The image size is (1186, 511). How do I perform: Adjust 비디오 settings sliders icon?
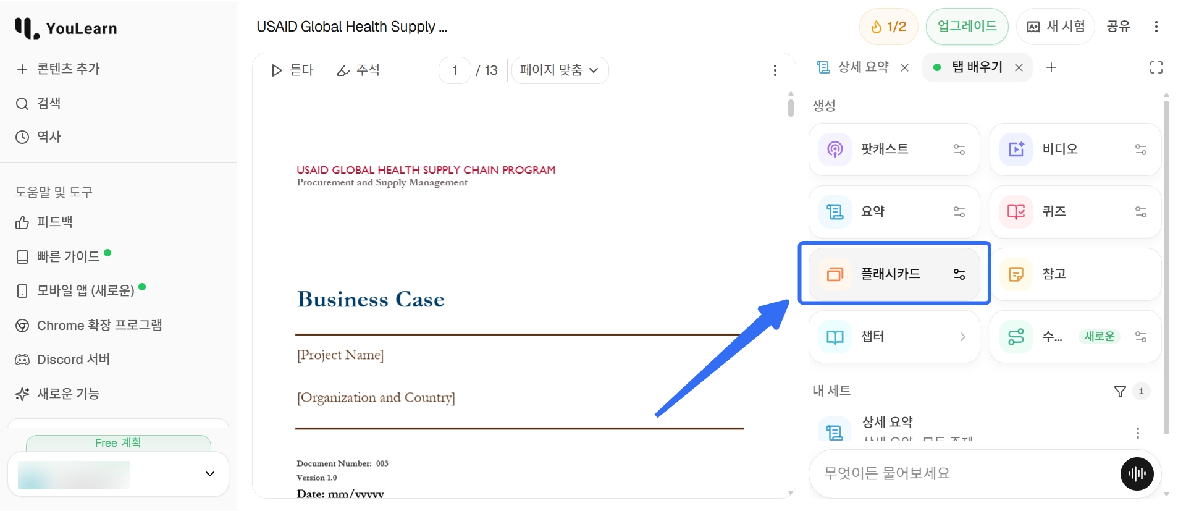click(1141, 150)
